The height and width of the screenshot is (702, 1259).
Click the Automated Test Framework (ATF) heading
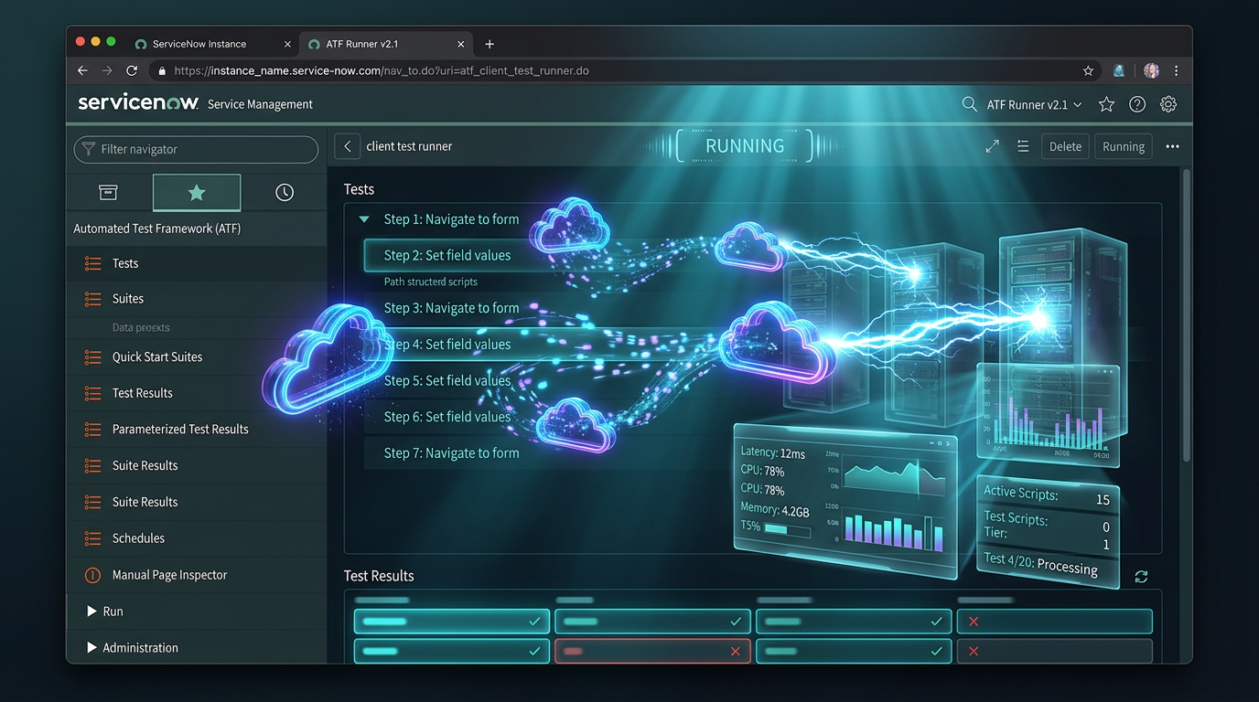[156, 229]
